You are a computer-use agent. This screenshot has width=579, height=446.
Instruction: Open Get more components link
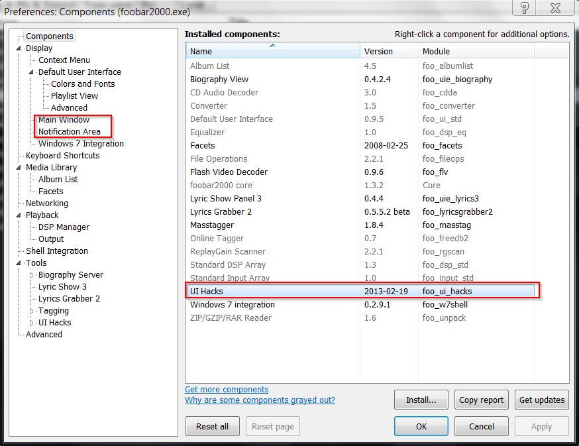click(x=227, y=390)
